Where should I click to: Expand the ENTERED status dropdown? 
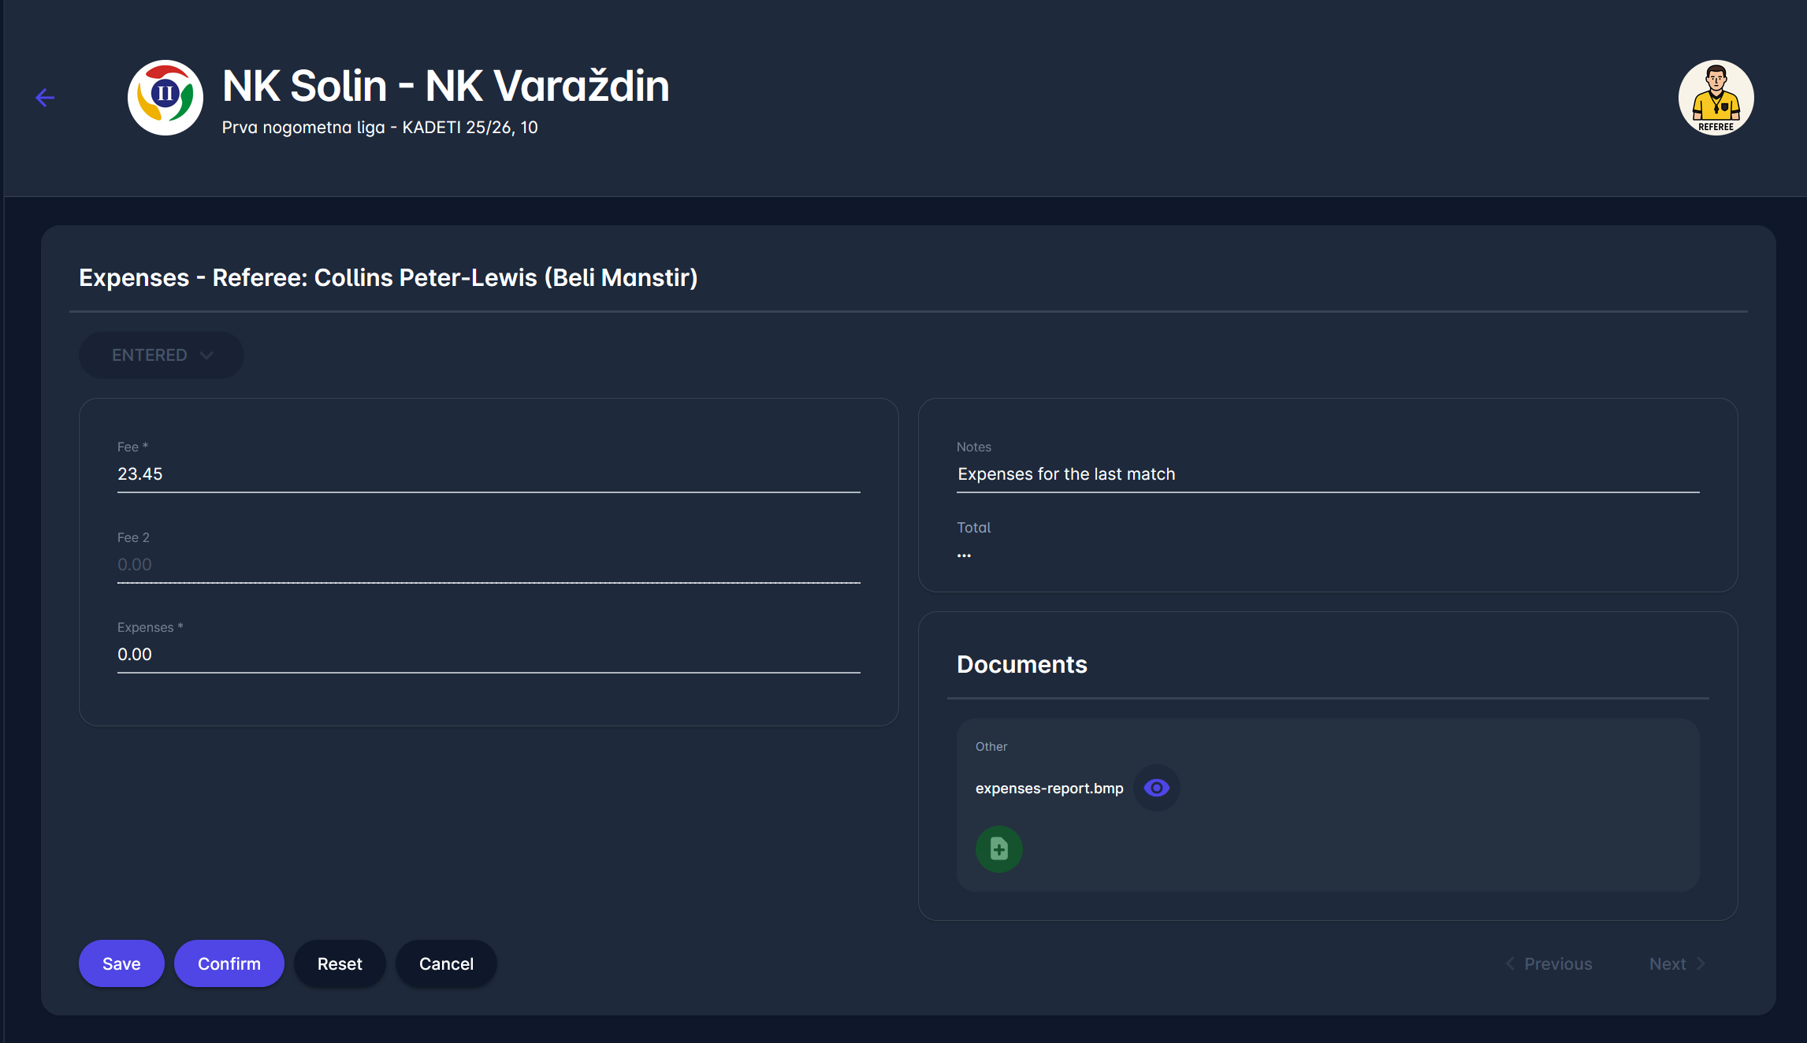(150, 355)
